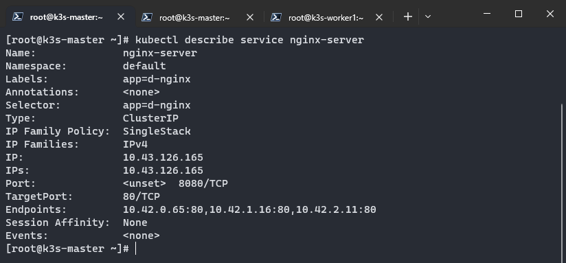Minimize the terminal window

click(x=487, y=14)
